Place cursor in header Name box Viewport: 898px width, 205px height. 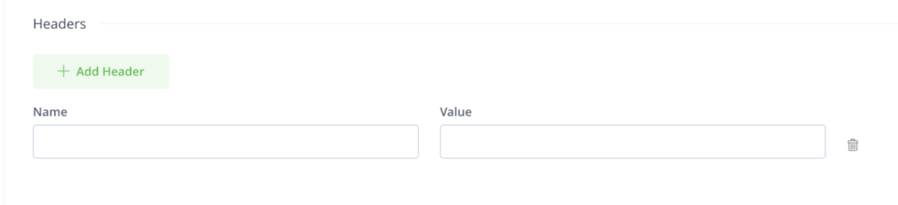pyautogui.click(x=226, y=141)
